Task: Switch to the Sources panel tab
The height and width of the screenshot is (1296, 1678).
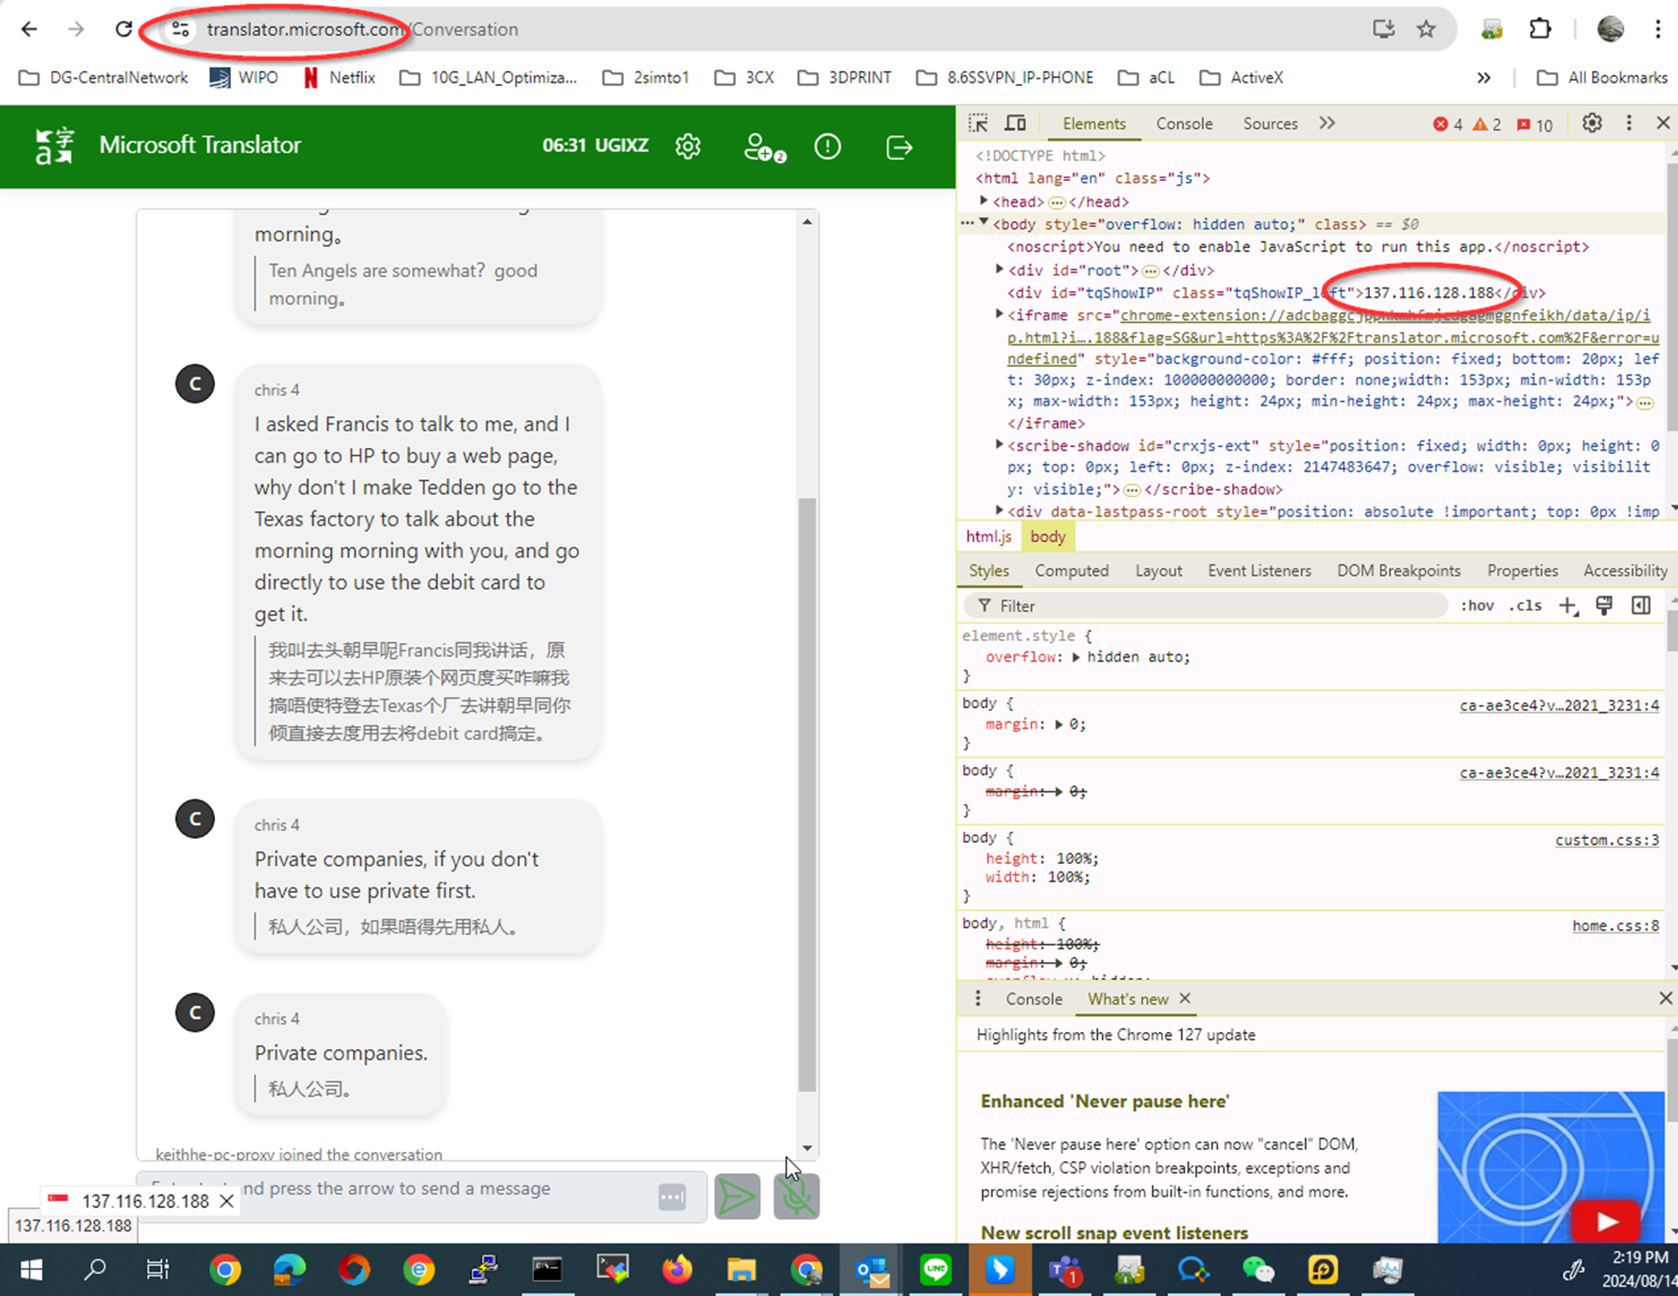Action: point(1270,123)
